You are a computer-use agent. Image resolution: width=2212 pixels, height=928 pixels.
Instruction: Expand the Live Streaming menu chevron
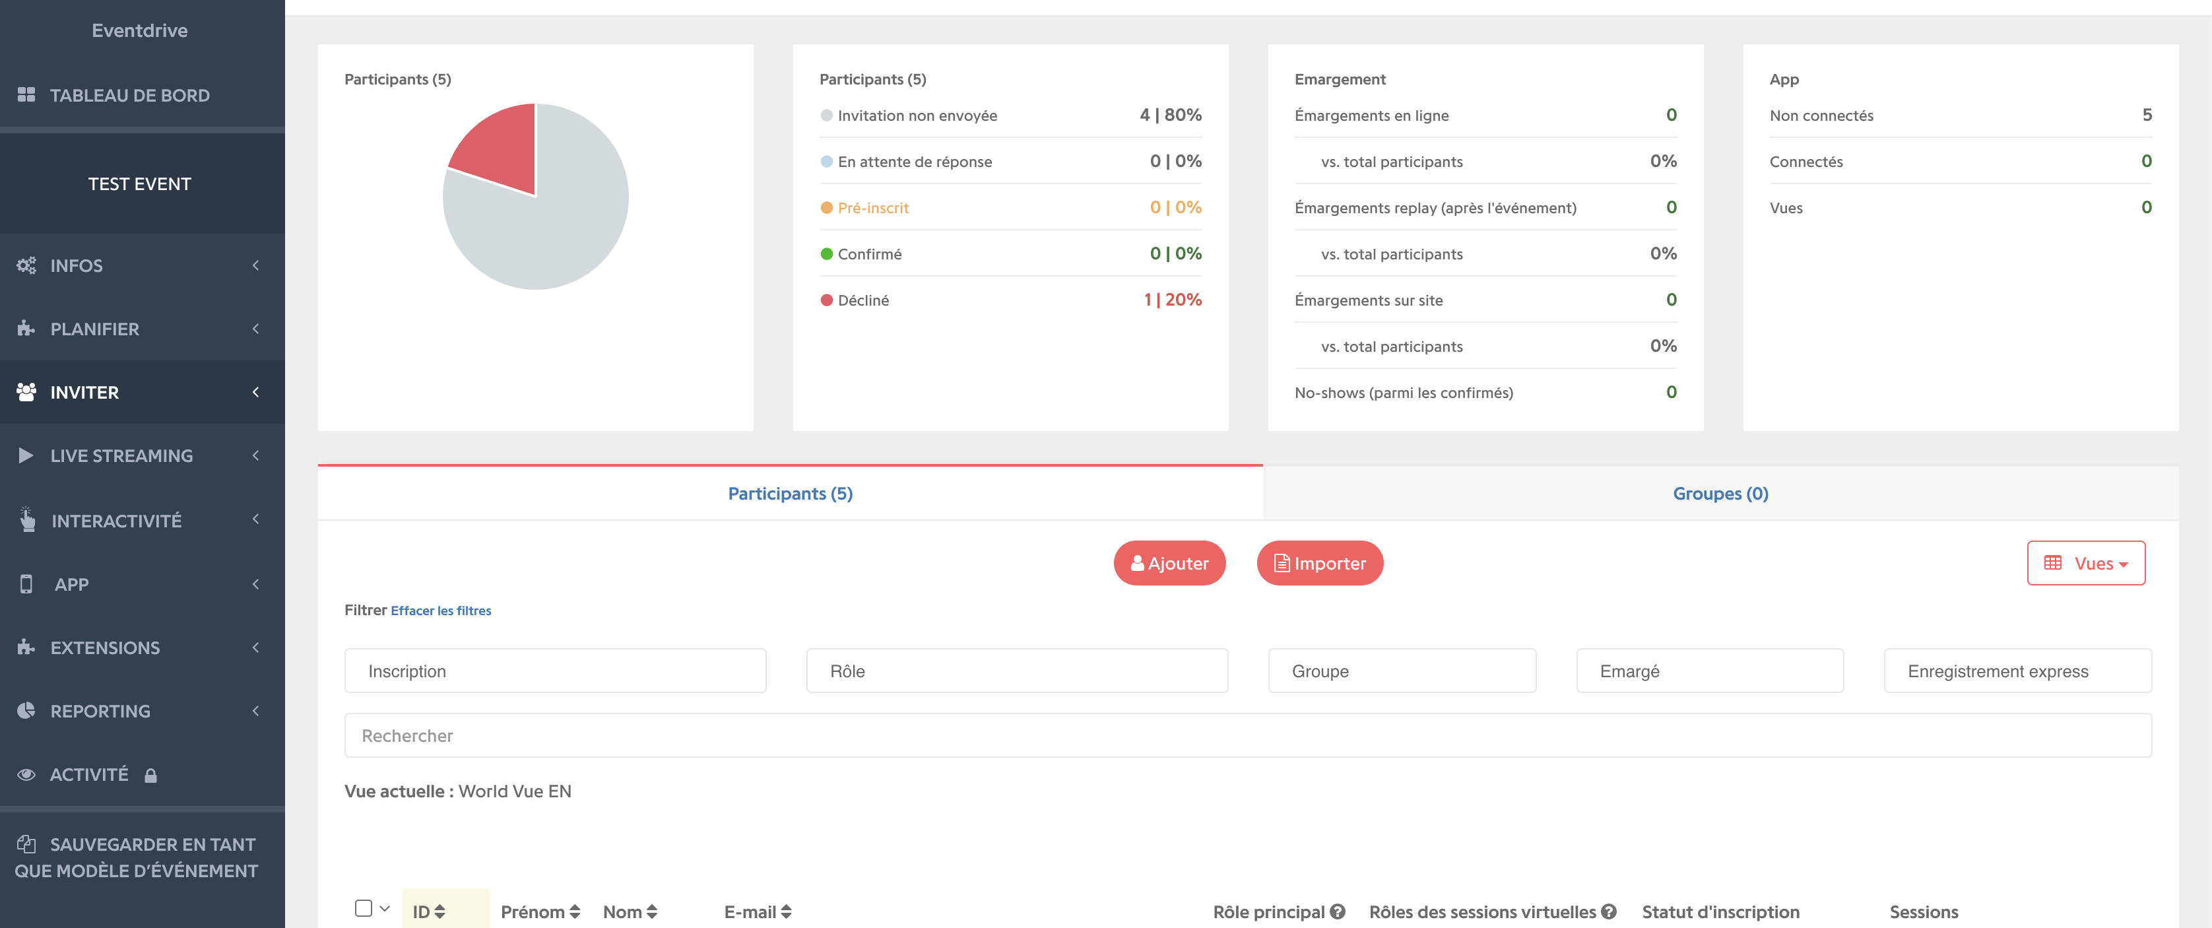(x=256, y=456)
